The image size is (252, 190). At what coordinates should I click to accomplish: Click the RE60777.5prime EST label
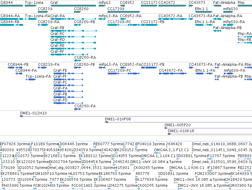pos(108,144)
